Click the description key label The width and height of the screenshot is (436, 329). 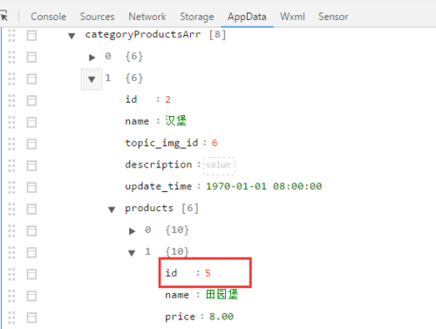[159, 165]
